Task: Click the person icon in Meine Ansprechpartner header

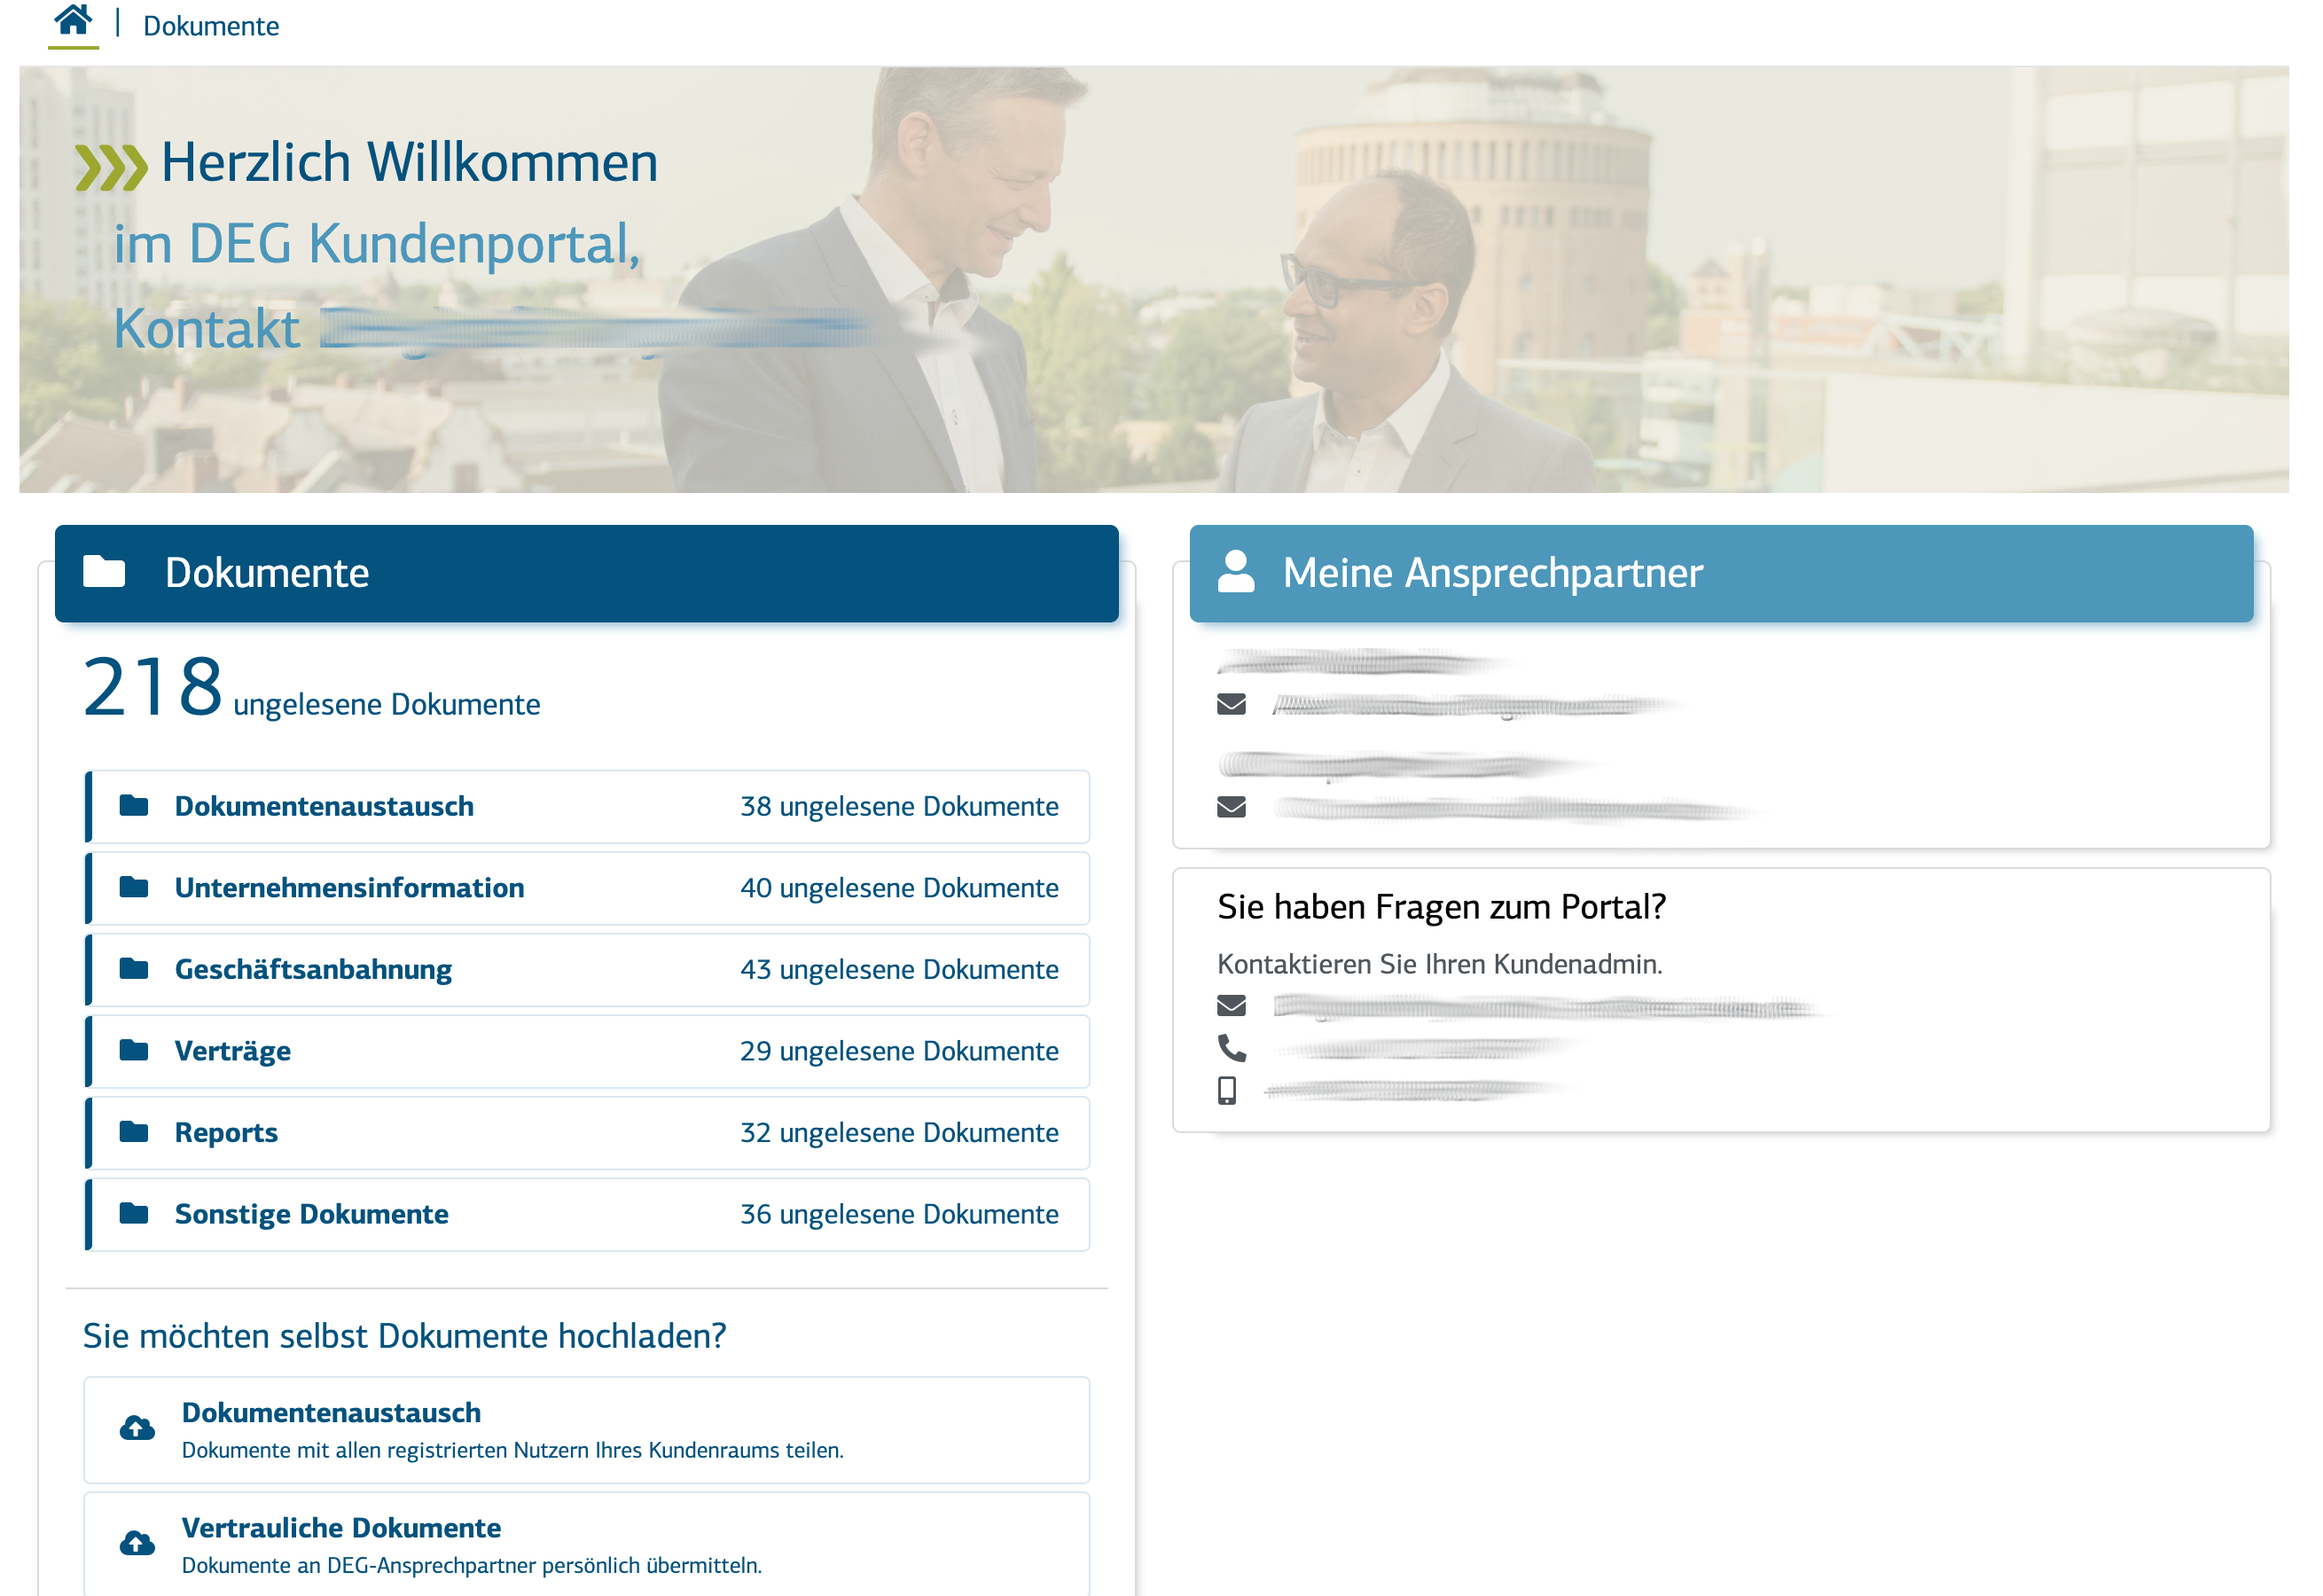Action: 1236,572
